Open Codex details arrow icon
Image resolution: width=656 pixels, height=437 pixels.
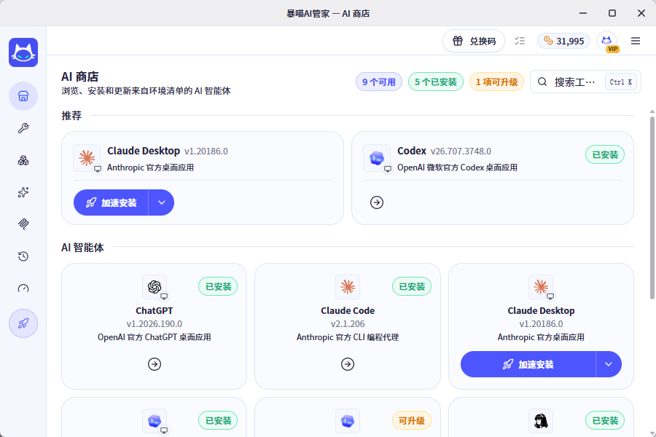coord(377,202)
